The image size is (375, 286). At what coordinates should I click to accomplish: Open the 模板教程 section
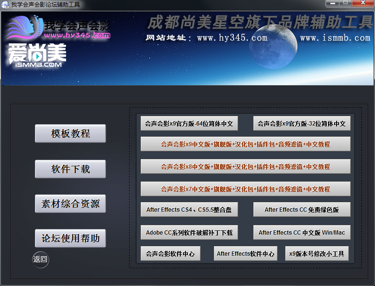tap(70, 133)
